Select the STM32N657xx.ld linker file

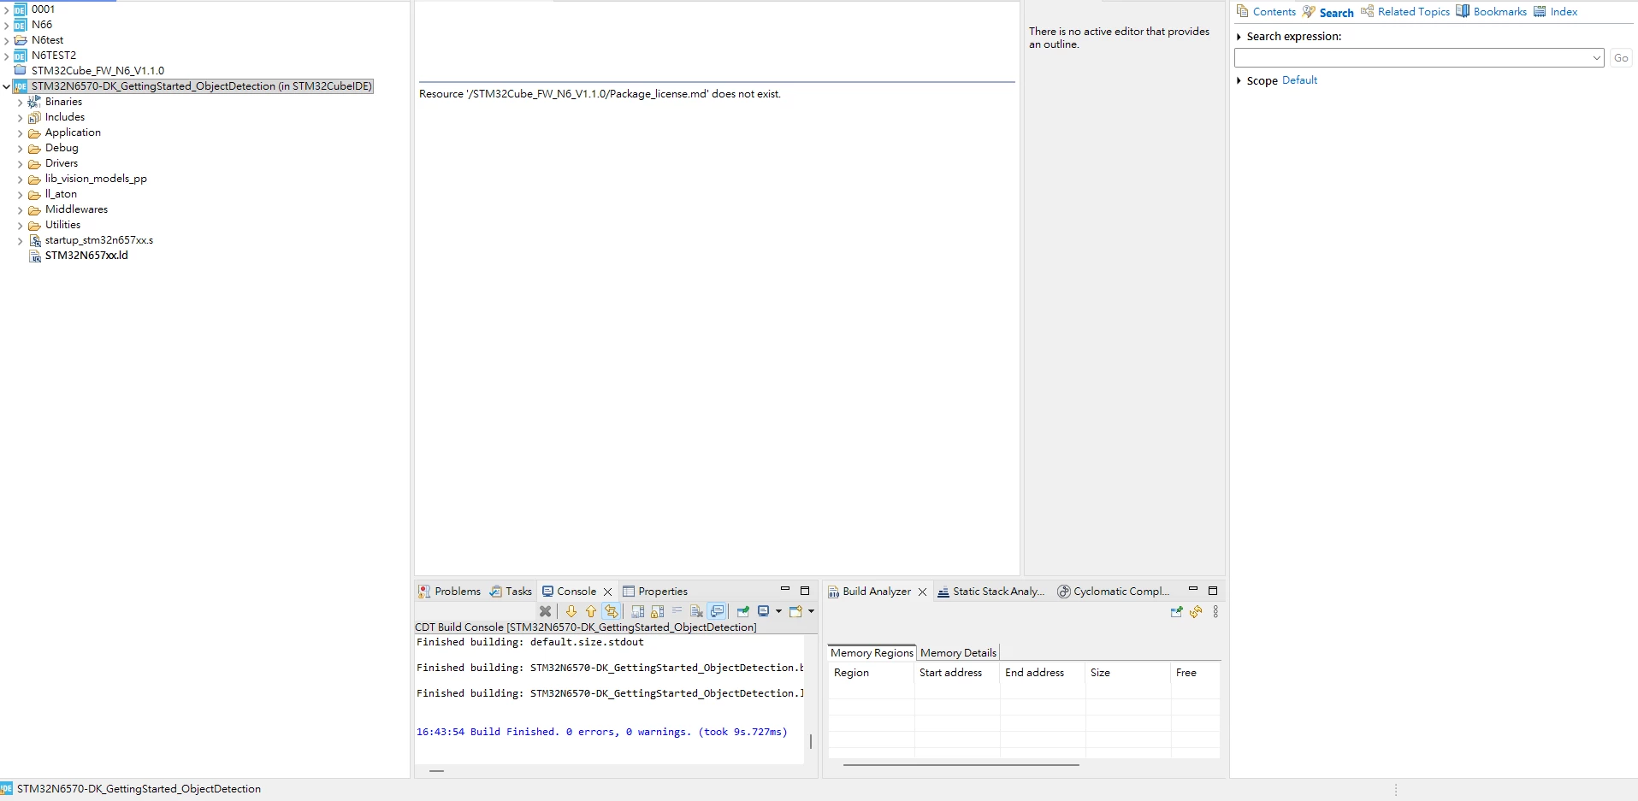[x=86, y=256]
